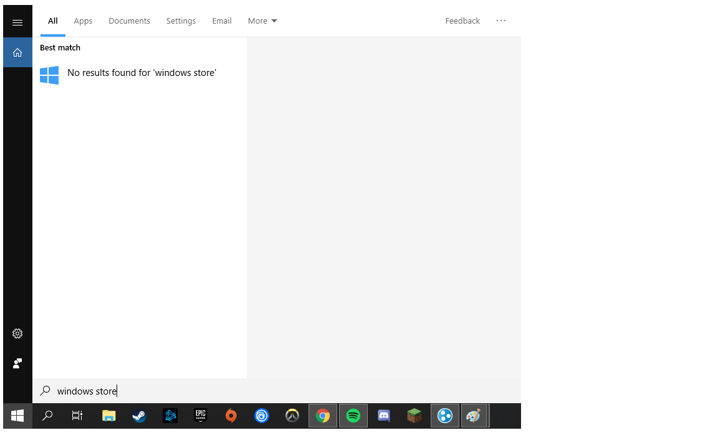718x448 pixels.
Task: Open Settings gear in search sidebar
Action: 17,334
